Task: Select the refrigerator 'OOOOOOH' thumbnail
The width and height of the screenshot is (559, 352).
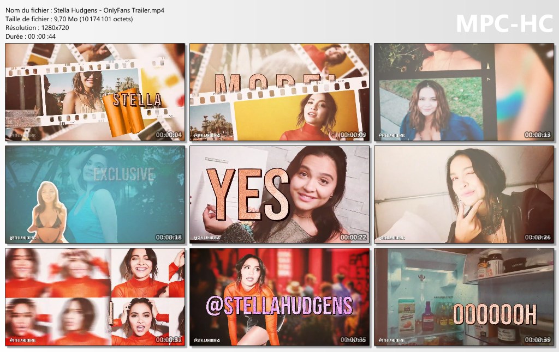Action: (463, 296)
